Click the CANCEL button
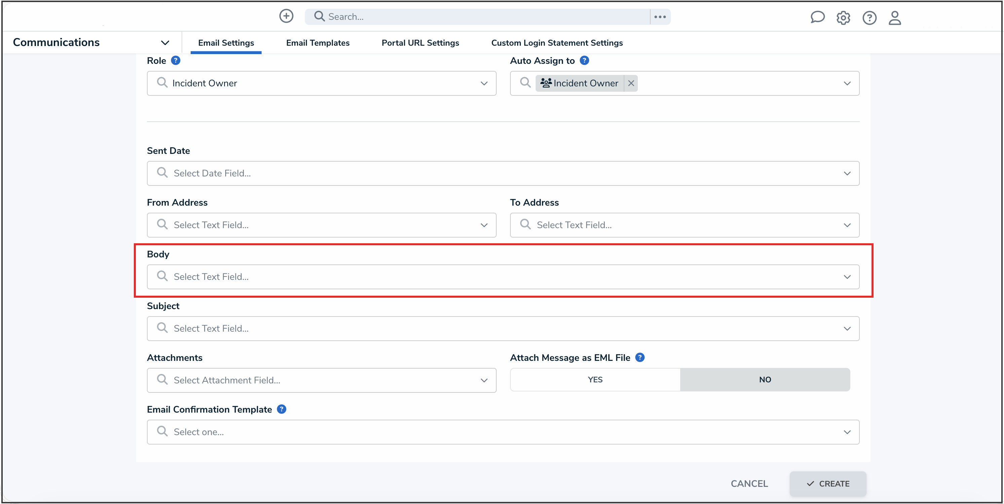Viewport: 1004px width, 504px height. point(749,484)
